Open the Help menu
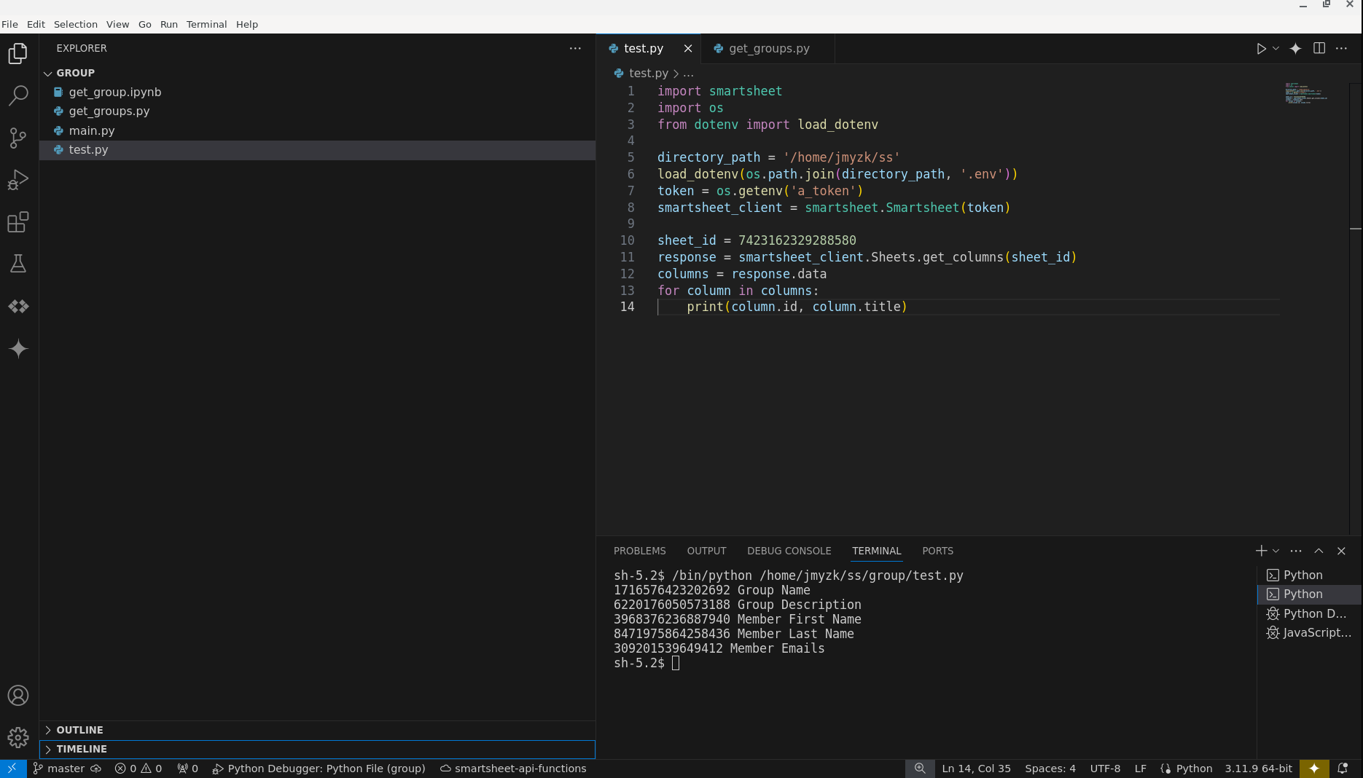This screenshot has height=778, width=1363. (x=247, y=24)
